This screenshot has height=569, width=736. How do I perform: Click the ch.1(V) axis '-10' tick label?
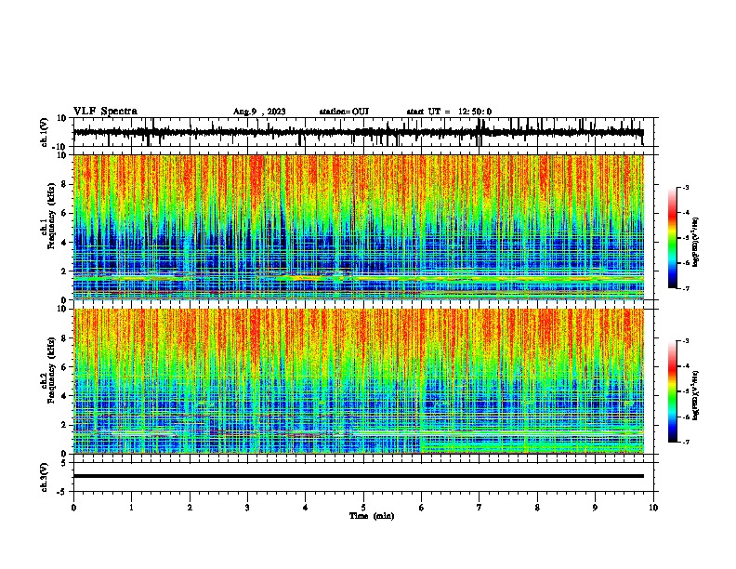click(60, 147)
